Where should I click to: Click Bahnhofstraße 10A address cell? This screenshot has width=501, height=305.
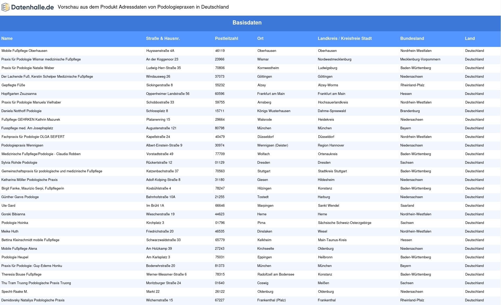(x=161, y=197)
